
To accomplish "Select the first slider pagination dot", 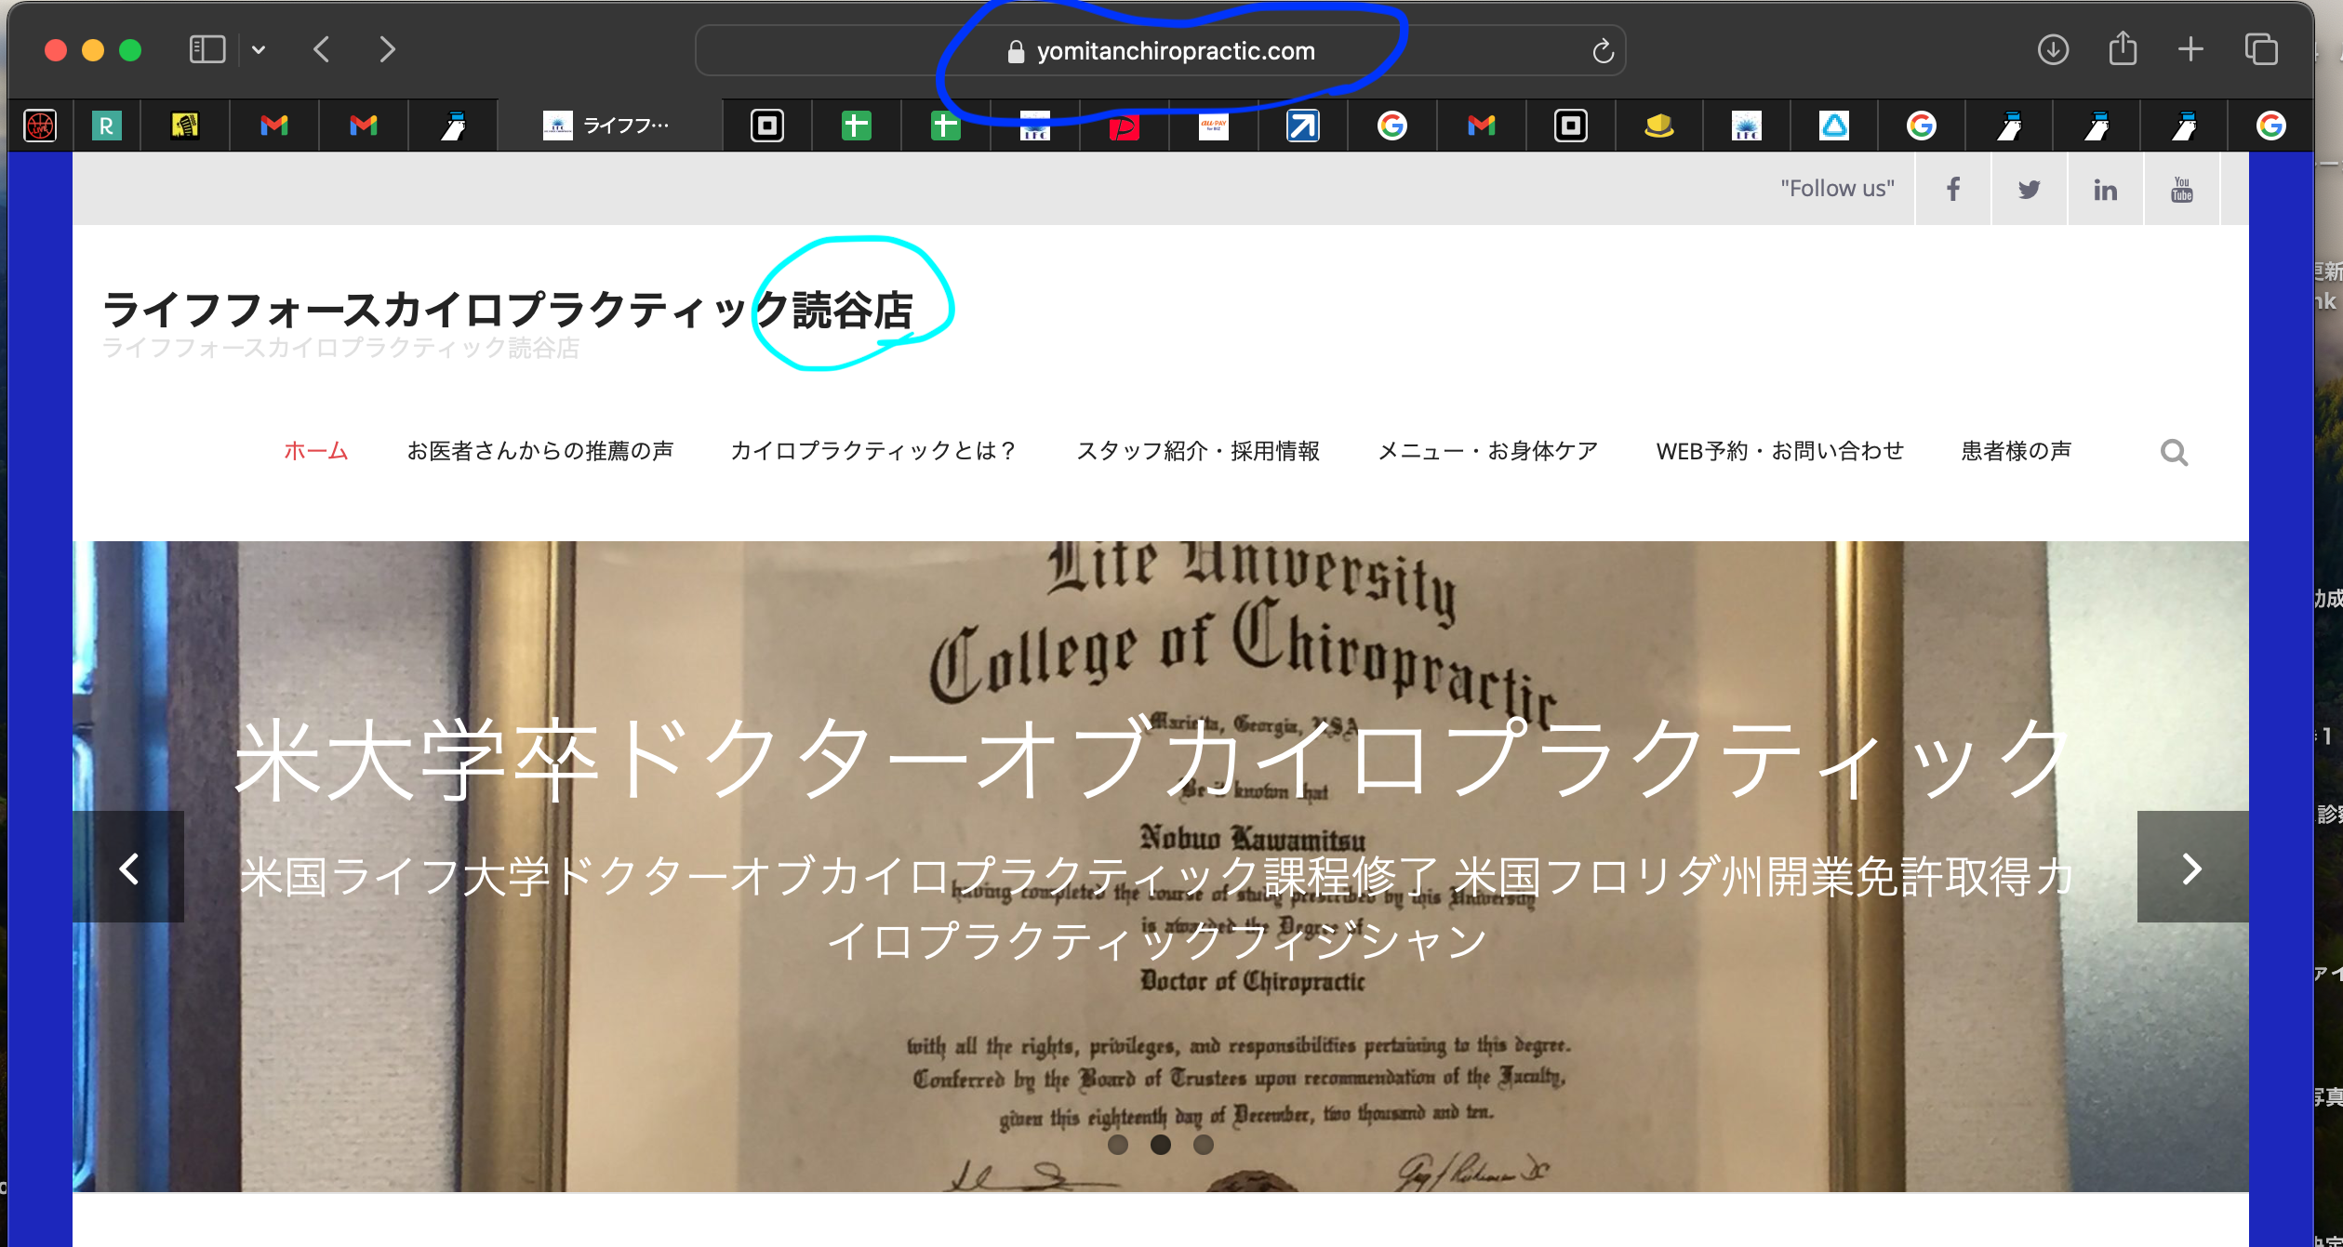I will click(x=1118, y=1145).
